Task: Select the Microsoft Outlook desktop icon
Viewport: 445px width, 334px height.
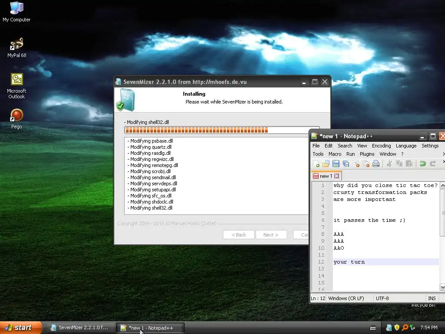Action: coord(17,86)
